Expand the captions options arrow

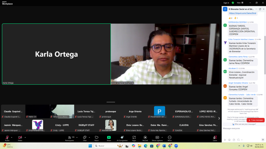(162, 137)
